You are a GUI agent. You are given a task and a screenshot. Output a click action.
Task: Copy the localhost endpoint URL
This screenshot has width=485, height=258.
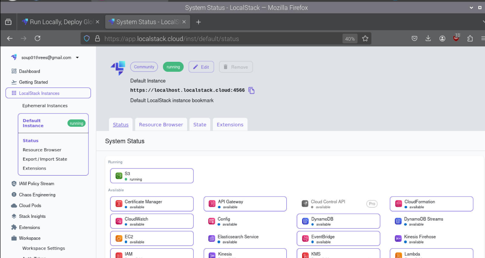tap(251, 90)
